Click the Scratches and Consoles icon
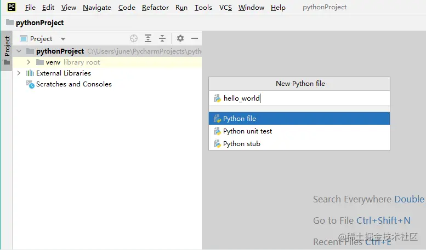Viewport: 426px width, 250px height. [x=30, y=84]
